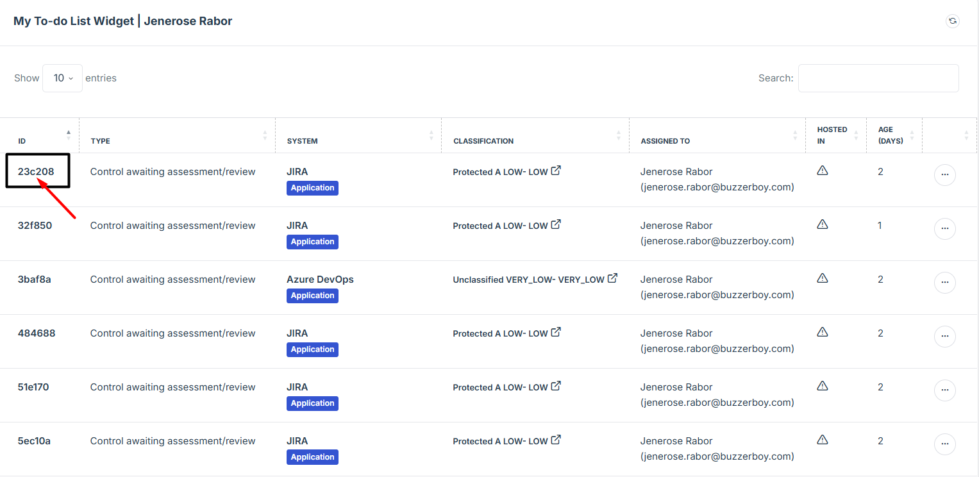Click the Search input field
The image size is (979, 477).
[878, 78]
